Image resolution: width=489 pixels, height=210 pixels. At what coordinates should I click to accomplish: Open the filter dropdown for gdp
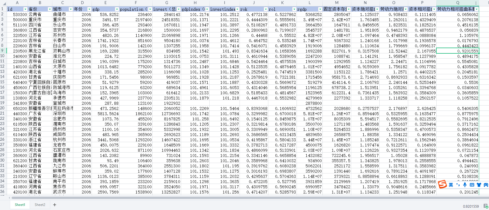[117, 9]
